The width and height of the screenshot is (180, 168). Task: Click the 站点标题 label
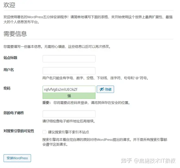pos(10,58)
